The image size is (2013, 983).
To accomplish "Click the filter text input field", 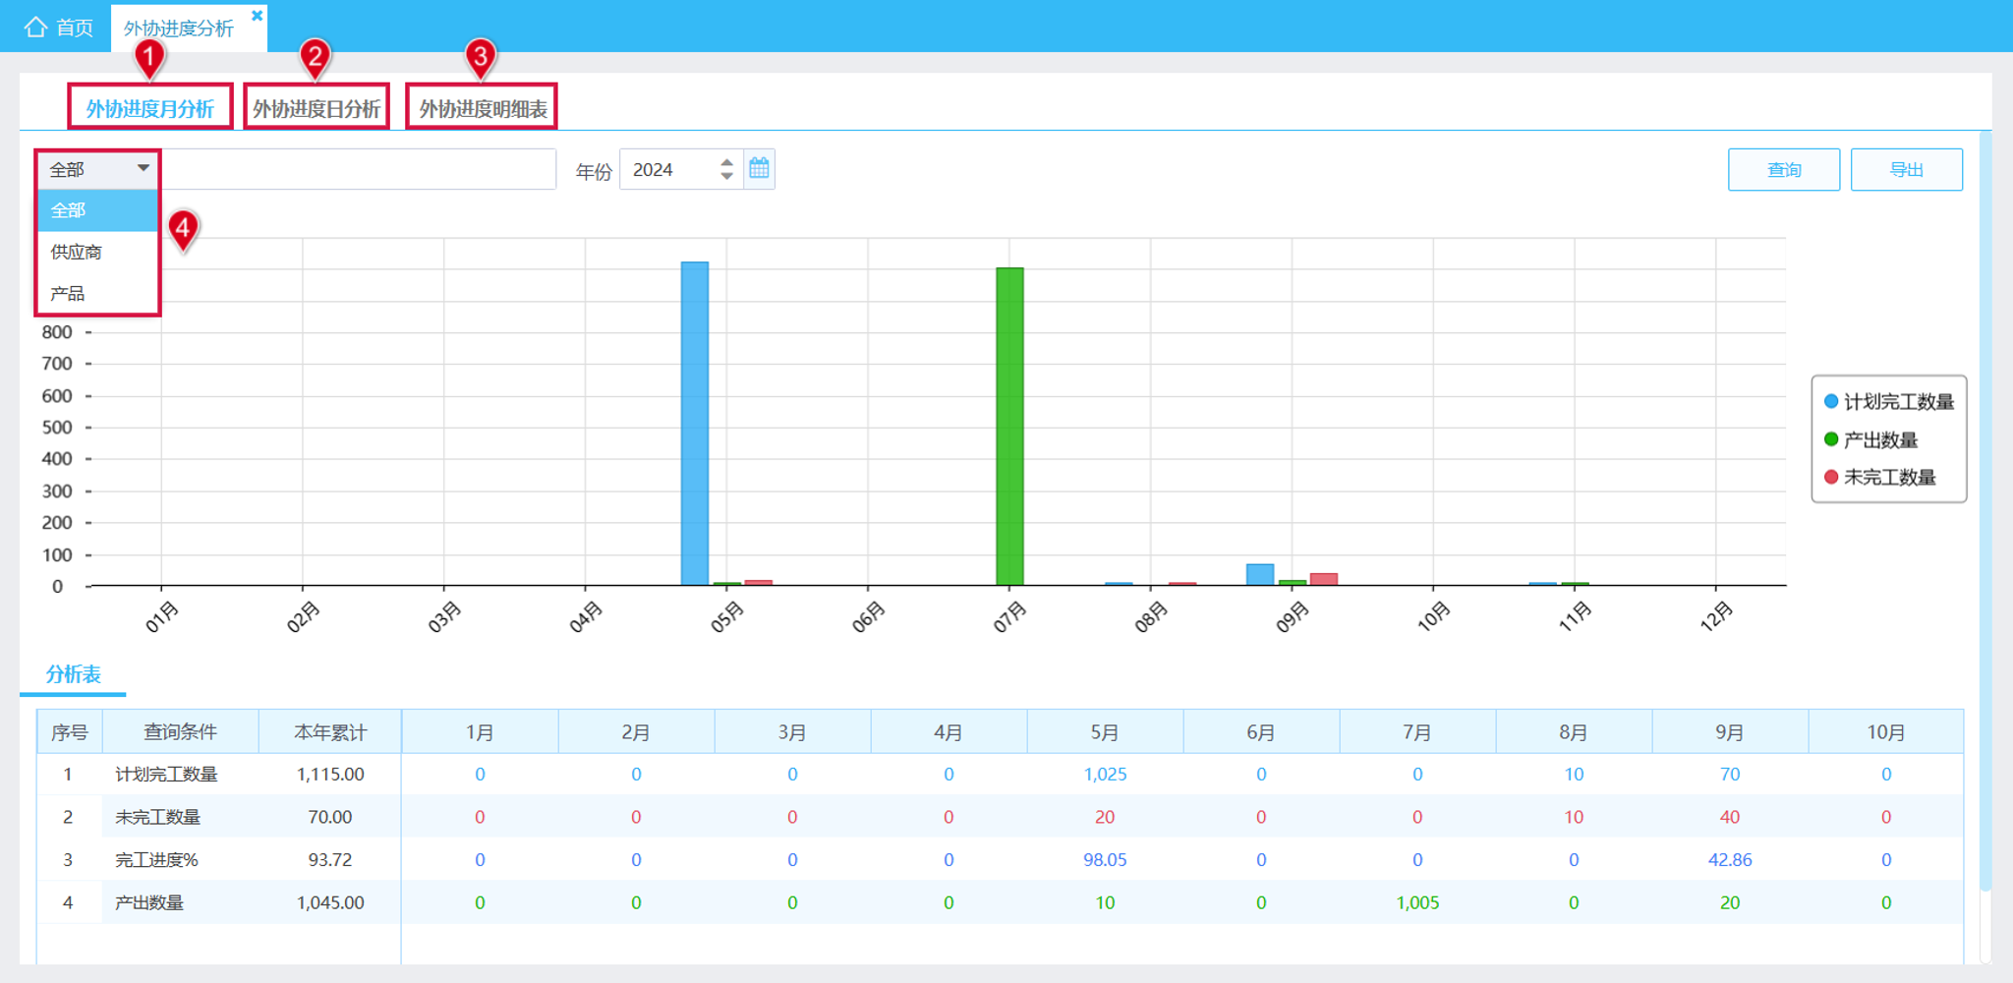I will [x=358, y=169].
